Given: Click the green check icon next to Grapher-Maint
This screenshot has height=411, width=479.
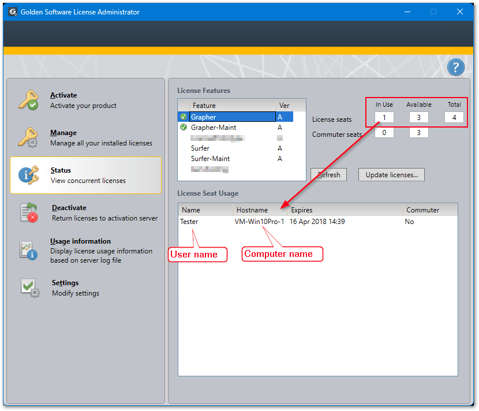Looking at the screenshot, I should coord(184,127).
